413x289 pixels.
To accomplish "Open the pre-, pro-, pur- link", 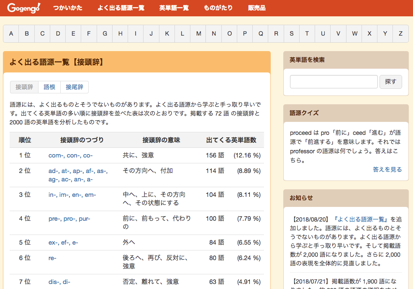I will [x=69, y=219].
